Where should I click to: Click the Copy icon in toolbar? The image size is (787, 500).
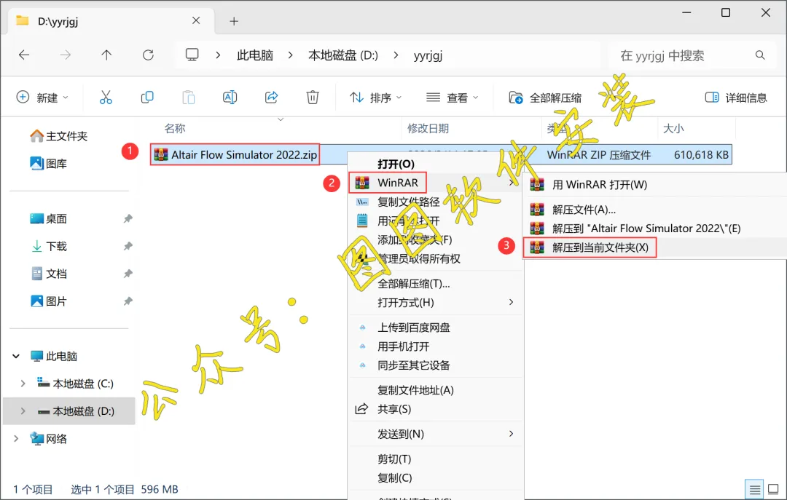147,98
